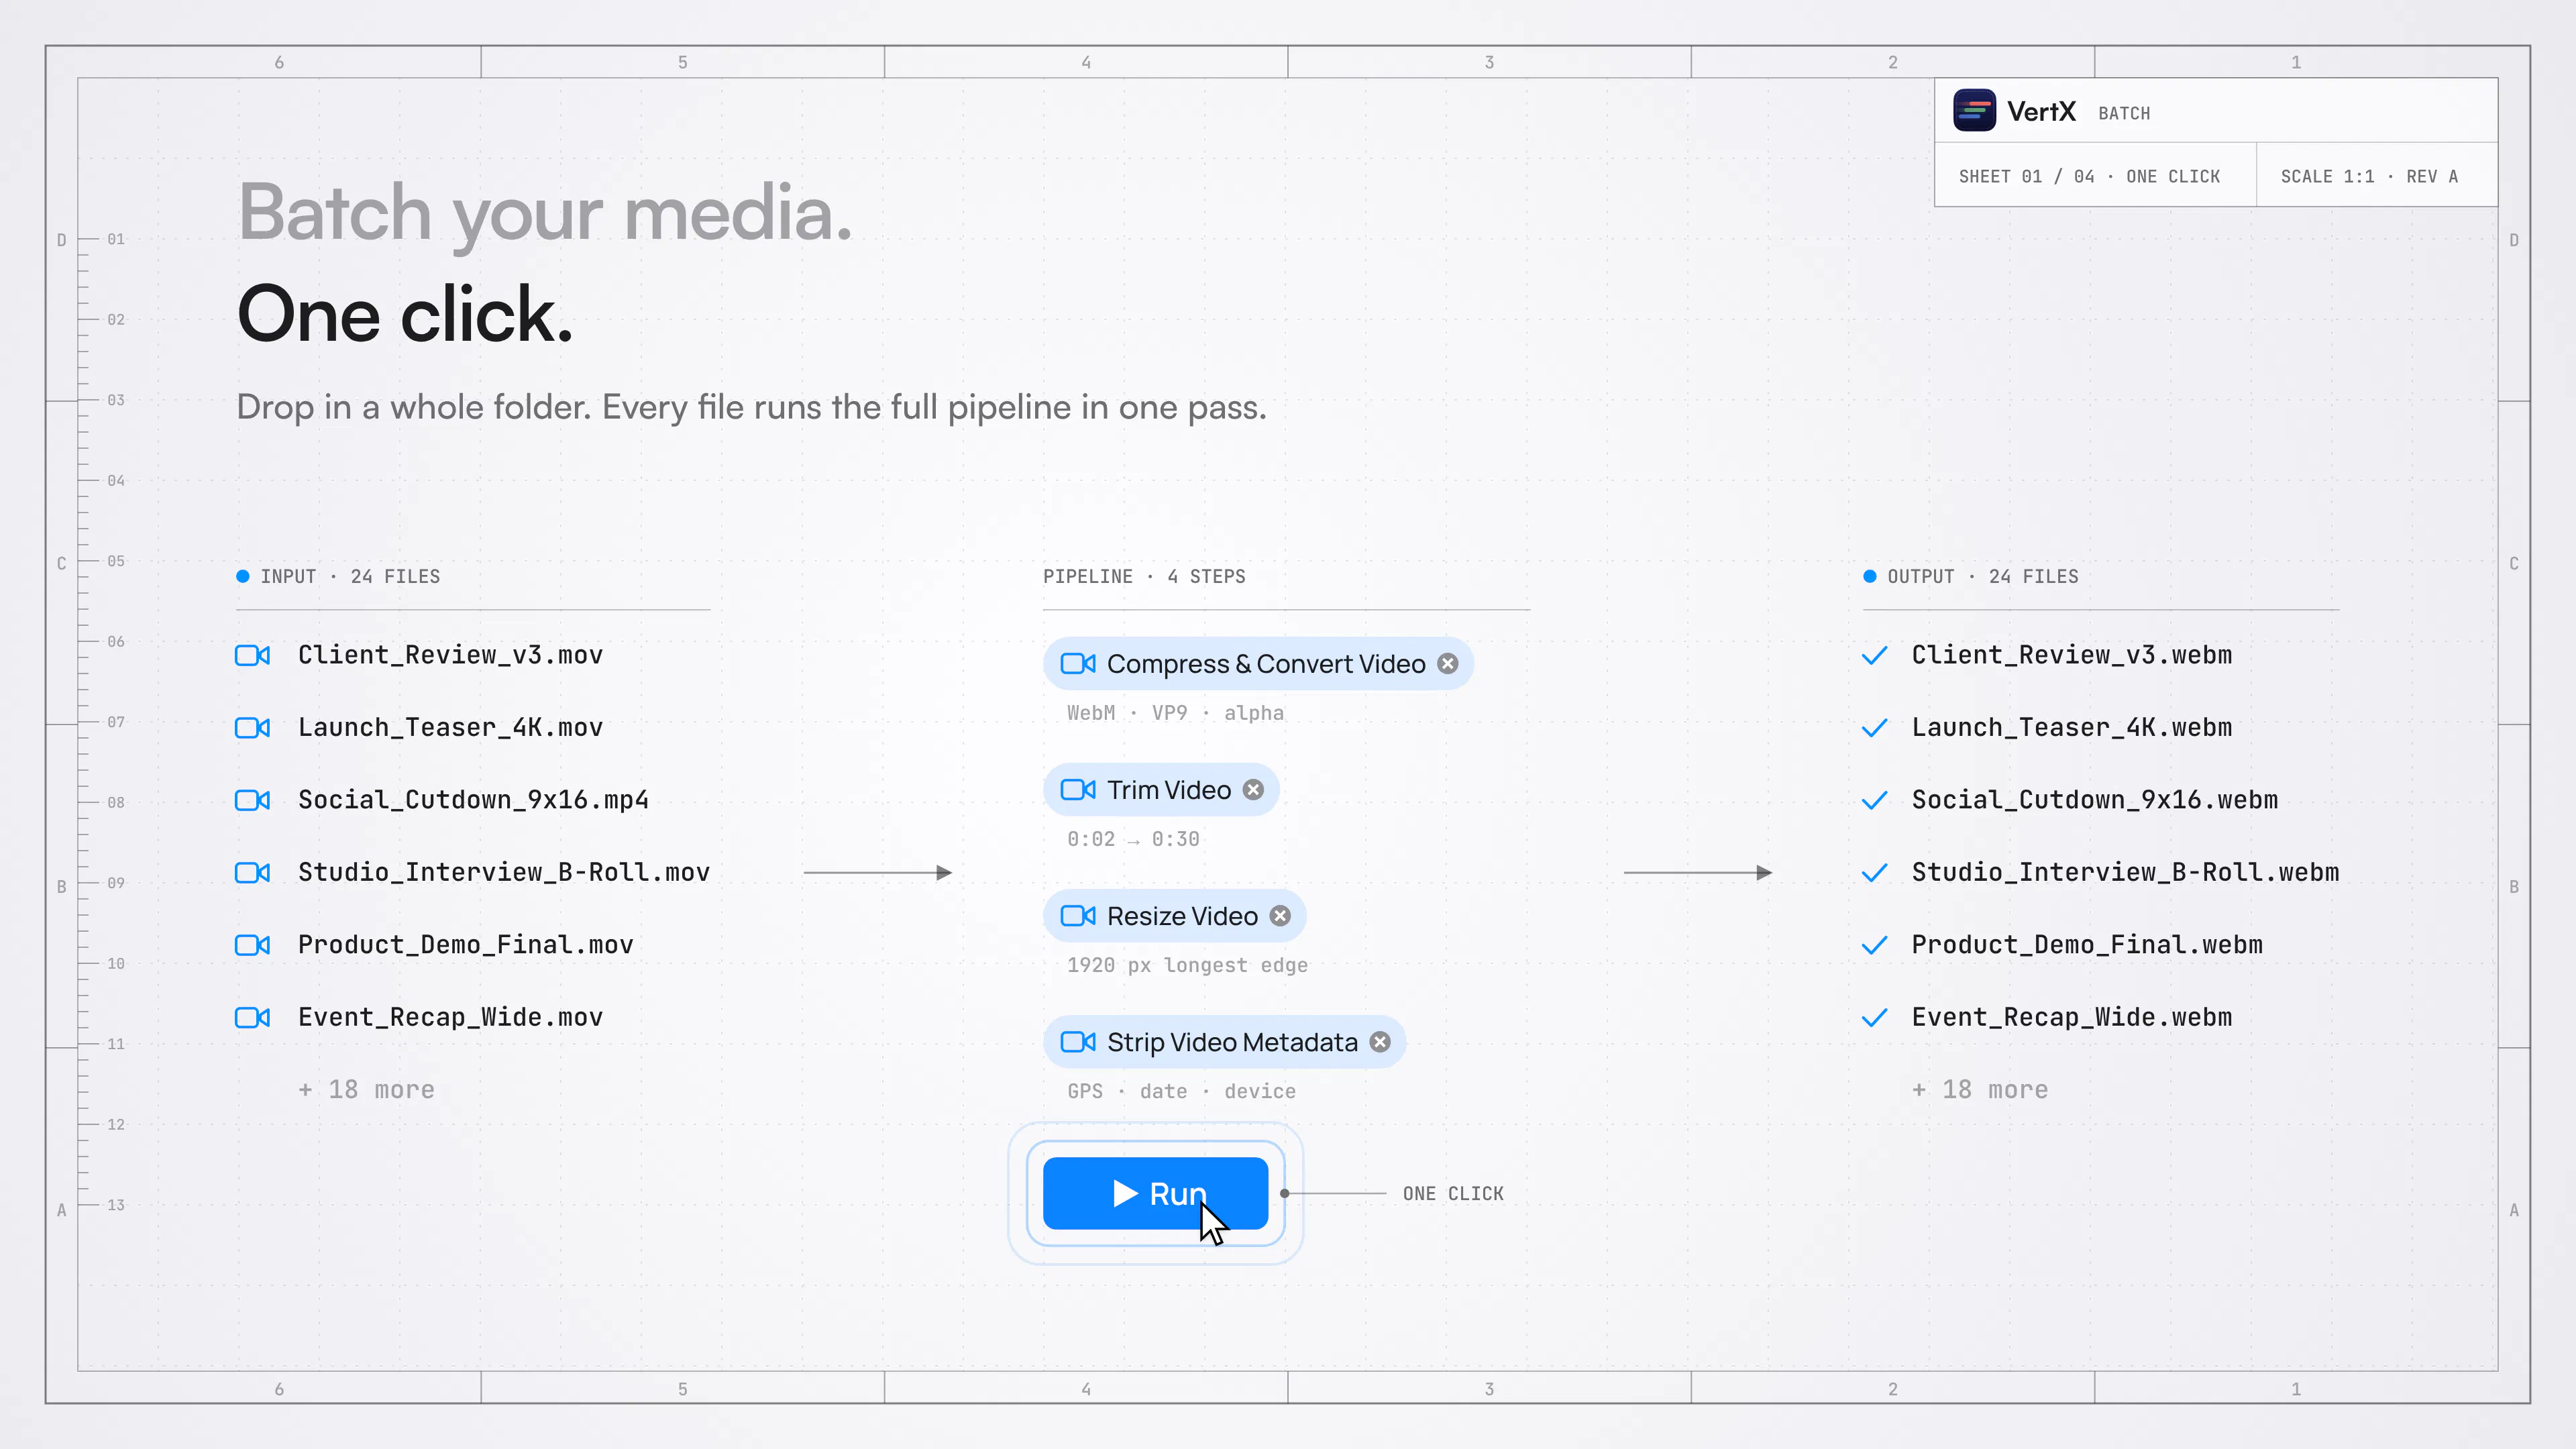Remove the Resize Video step

(x=1280, y=916)
